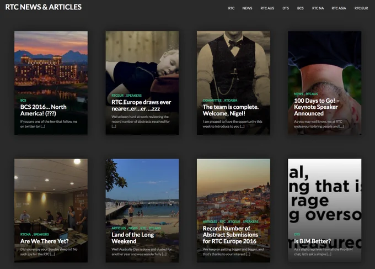This screenshot has width=375, height=269.
Task: Click SPEAKERS tag on RTC Europe draws nearer card
Action: click(x=134, y=96)
